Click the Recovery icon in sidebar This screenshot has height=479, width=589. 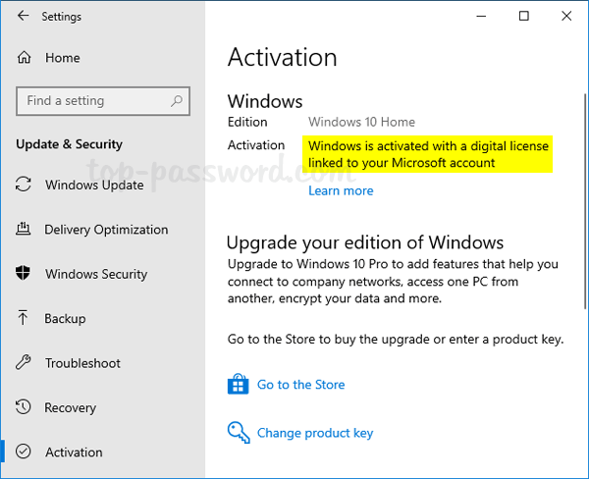click(25, 407)
